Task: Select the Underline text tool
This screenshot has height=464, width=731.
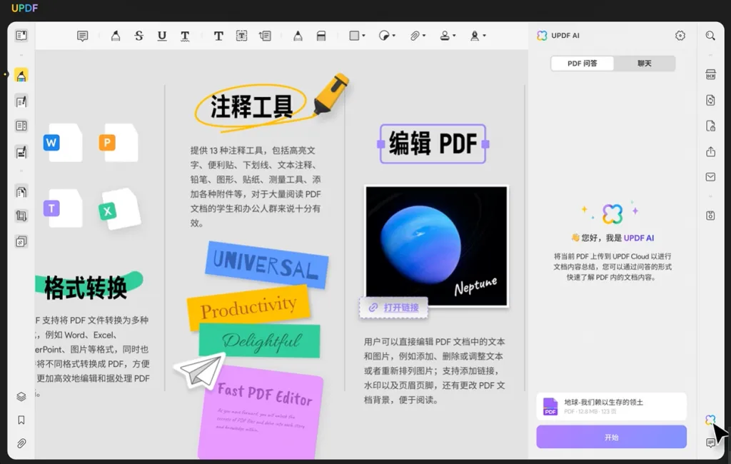Action: coord(162,36)
